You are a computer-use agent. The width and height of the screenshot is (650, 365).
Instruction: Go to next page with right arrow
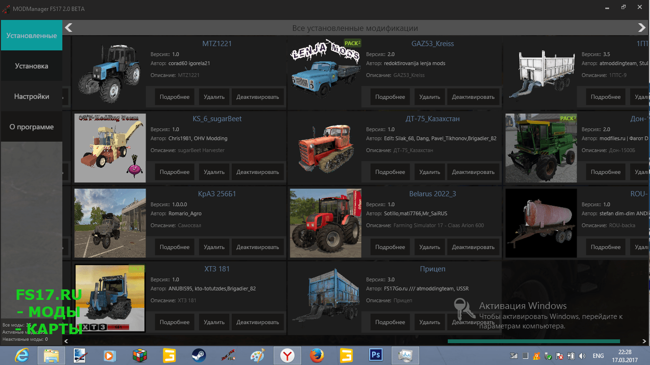643,28
